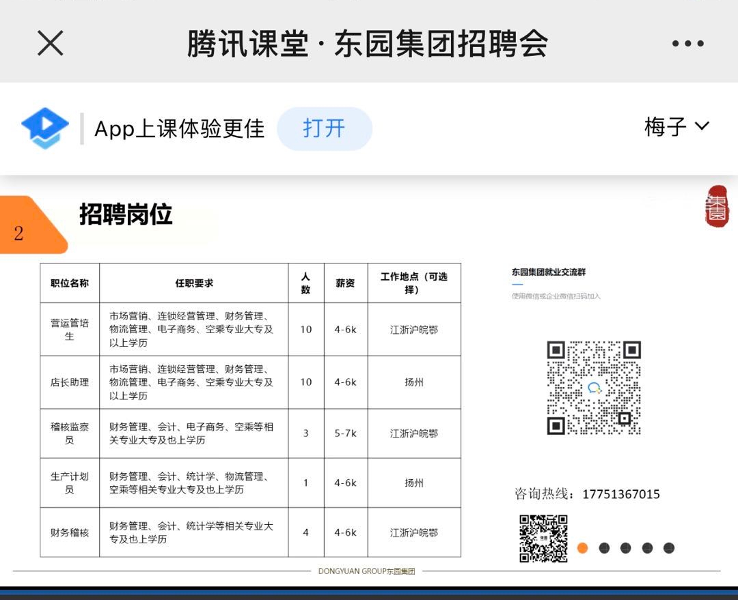Select the 店长助理 position cell

(x=70, y=382)
